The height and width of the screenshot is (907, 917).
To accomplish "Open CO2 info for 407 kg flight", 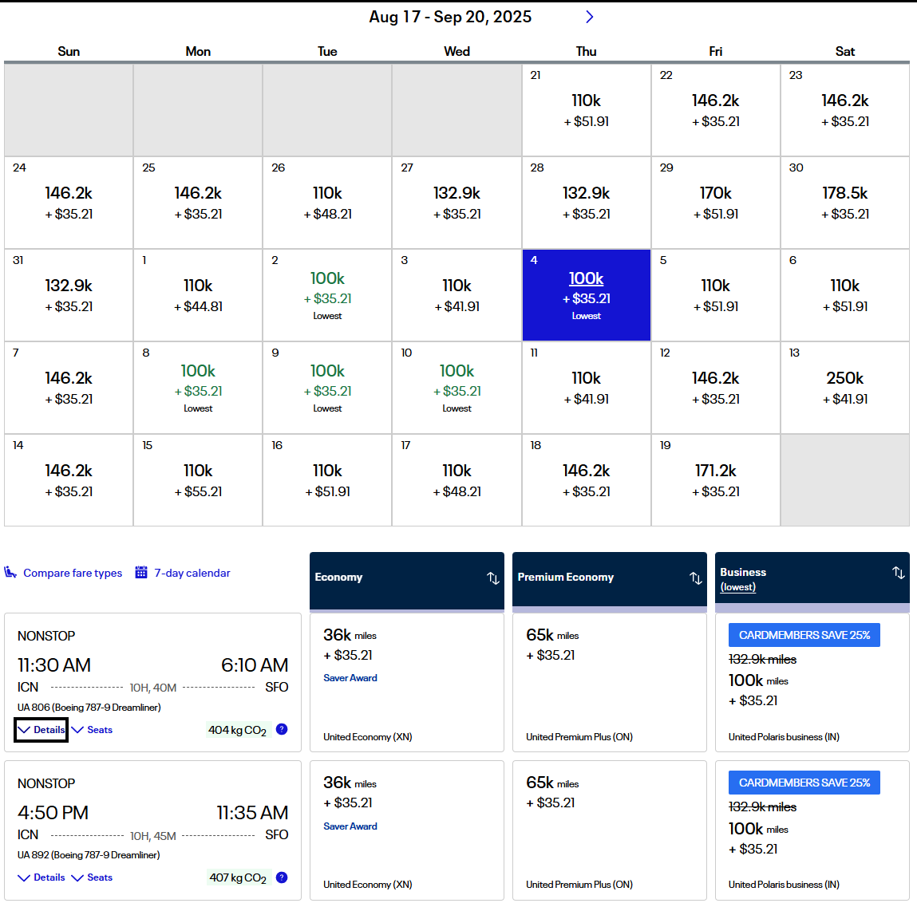I will point(282,877).
